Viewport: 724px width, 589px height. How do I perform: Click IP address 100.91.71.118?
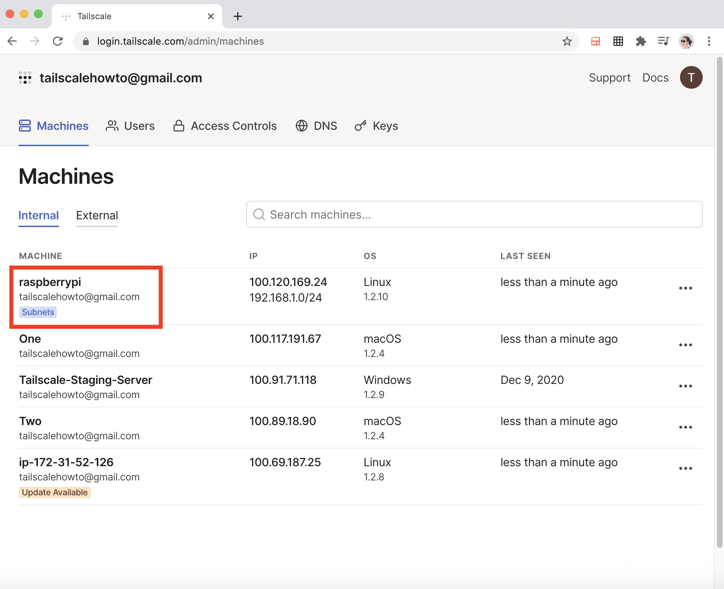click(x=283, y=380)
